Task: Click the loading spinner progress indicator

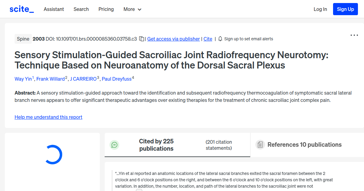Action: point(54,154)
